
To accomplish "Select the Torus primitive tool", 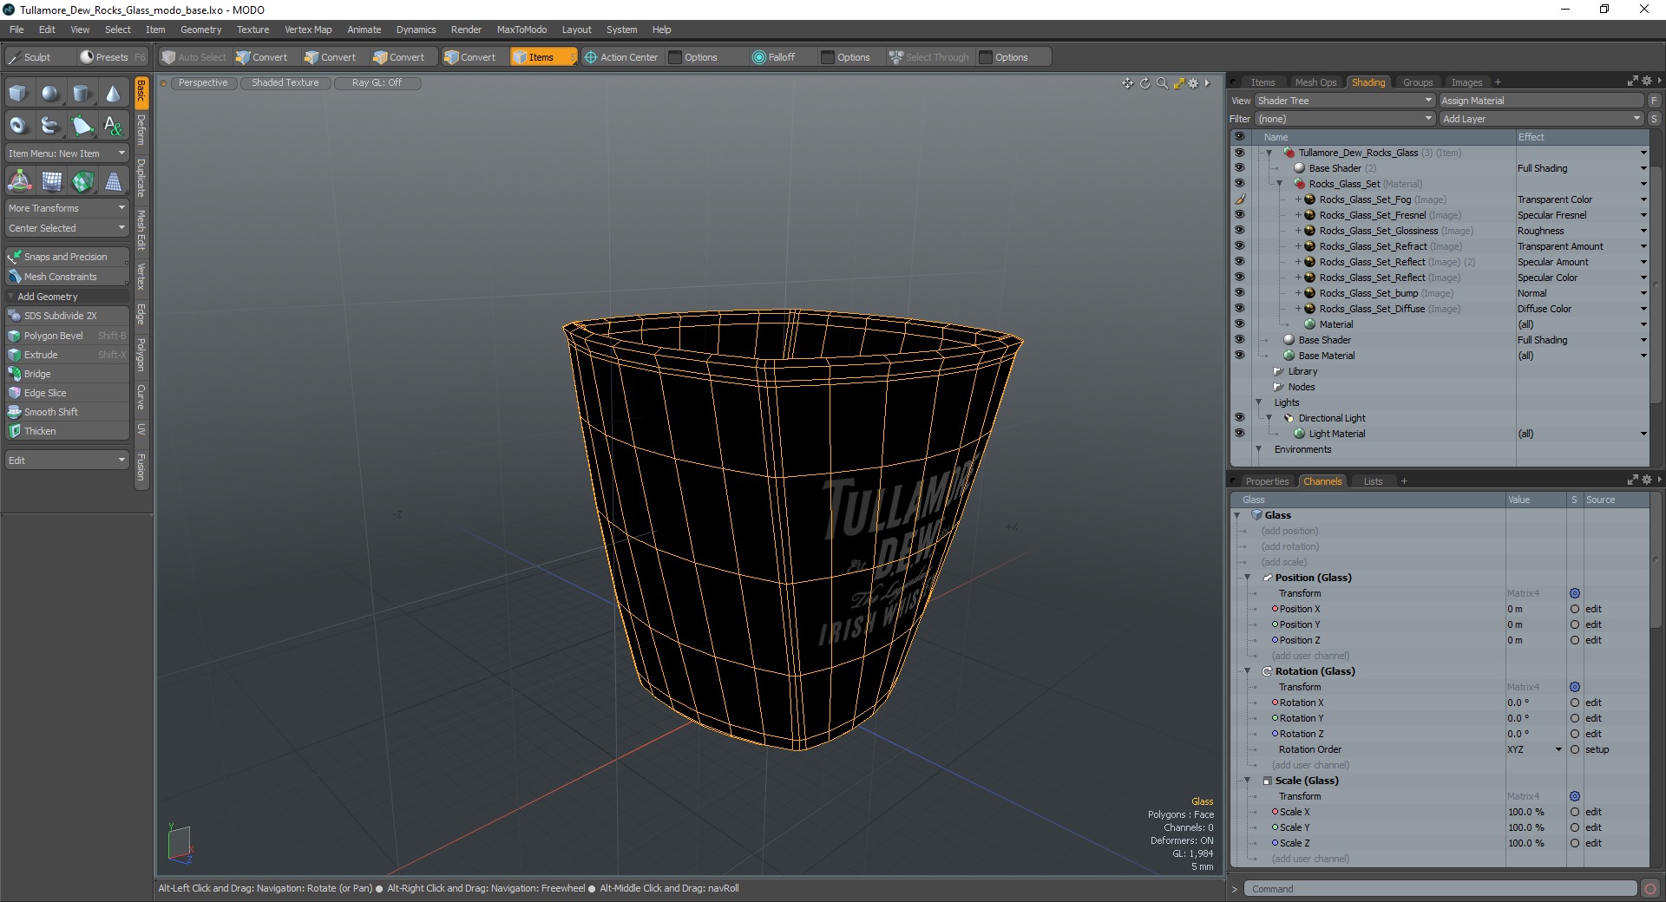I will click(18, 126).
